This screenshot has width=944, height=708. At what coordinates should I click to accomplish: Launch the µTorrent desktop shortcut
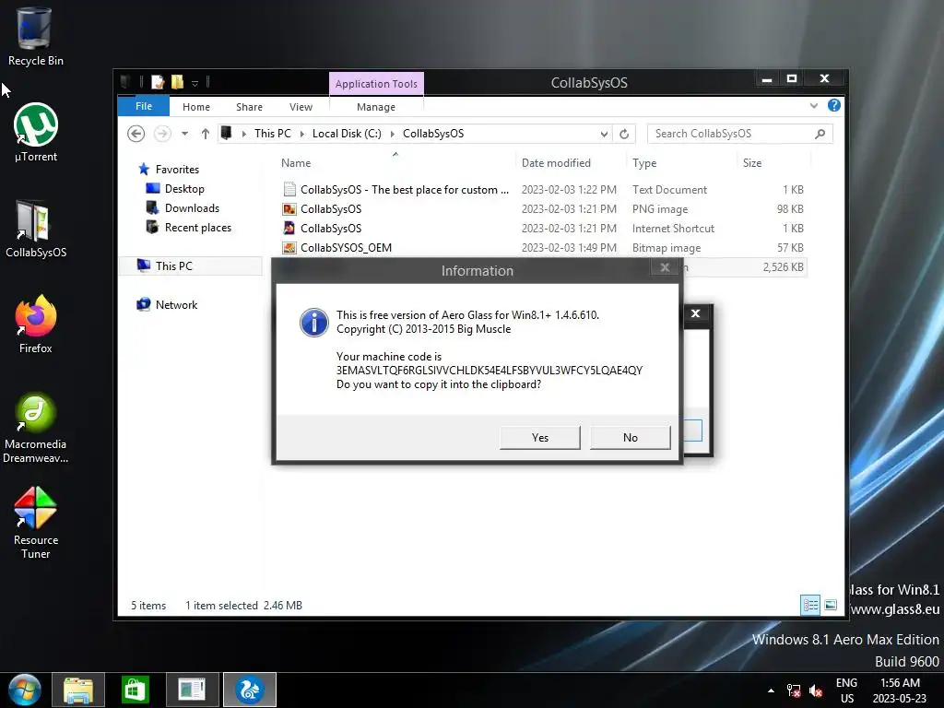[x=36, y=133]
